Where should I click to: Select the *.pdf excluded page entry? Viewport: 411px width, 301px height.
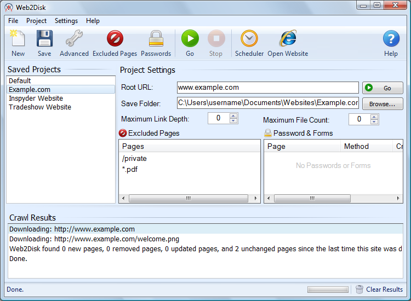pos(130,169)
